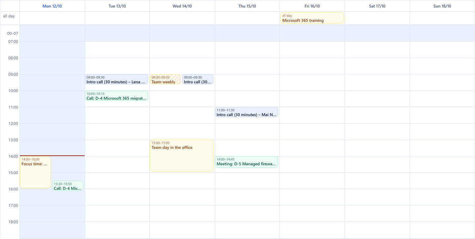
Task: Click the Fri 16/10 column header
Action: [x=312, y=6]
